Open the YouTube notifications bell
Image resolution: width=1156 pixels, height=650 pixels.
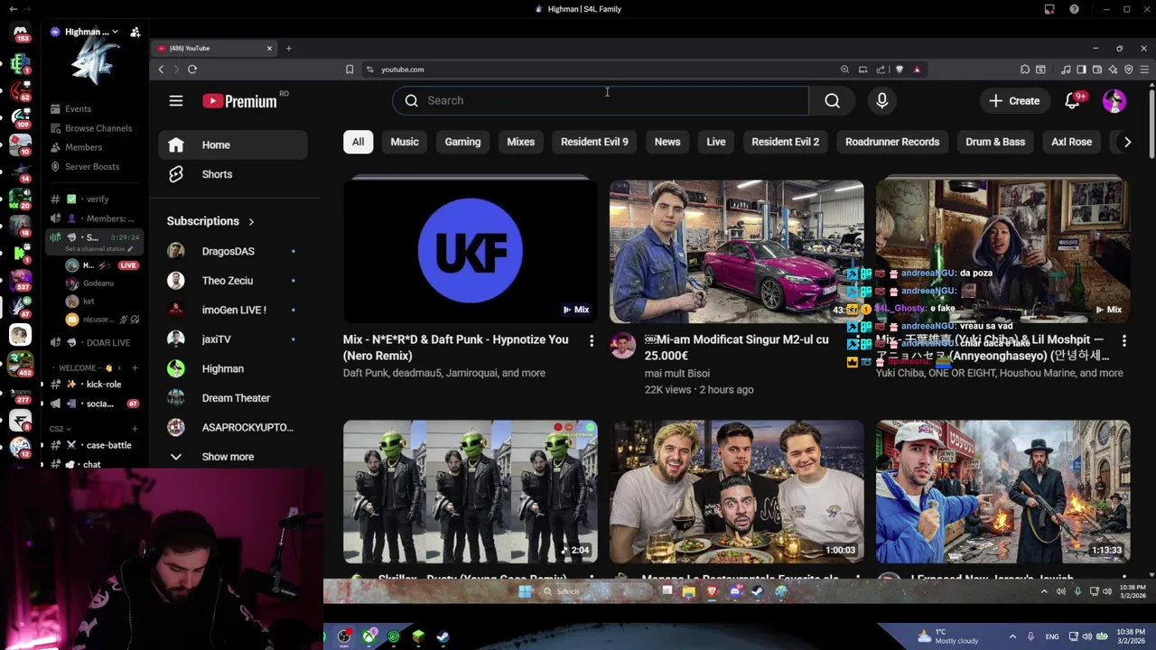point(1072,101)
